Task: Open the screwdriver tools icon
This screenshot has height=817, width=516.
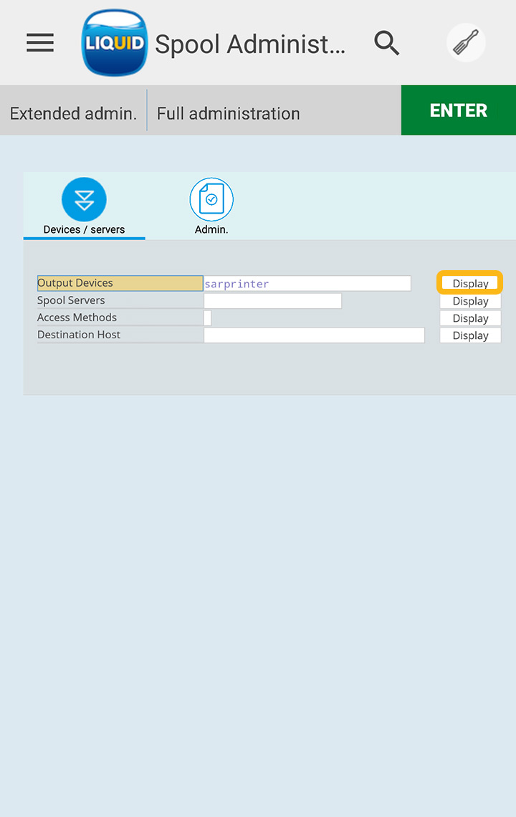Action: click(x=466, y=43)
